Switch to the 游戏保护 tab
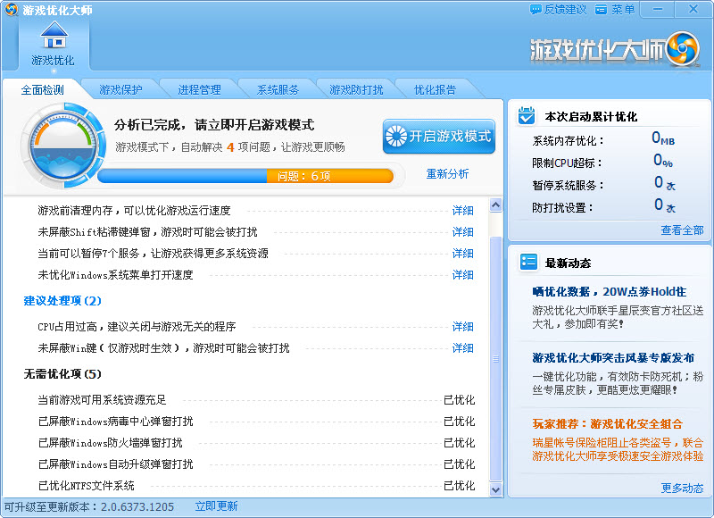 tap(120, 90)
